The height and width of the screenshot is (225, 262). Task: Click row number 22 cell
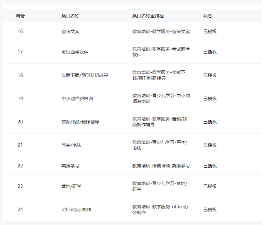[x=20, y=165]
